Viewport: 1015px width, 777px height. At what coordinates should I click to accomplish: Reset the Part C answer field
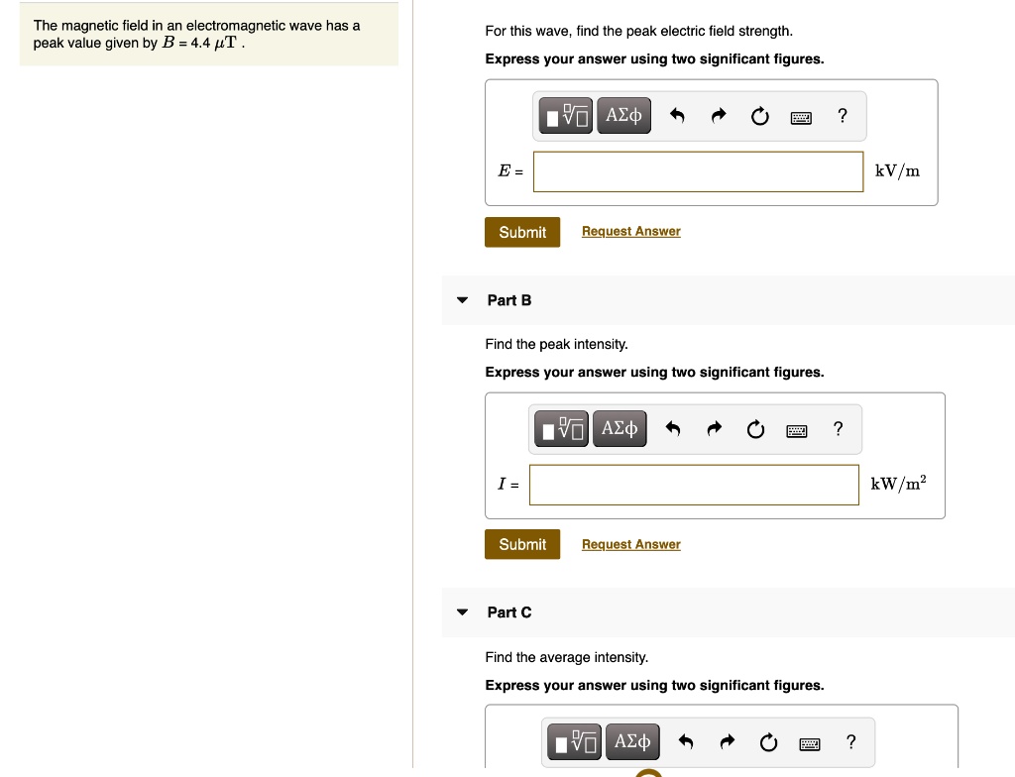point(768,742)
